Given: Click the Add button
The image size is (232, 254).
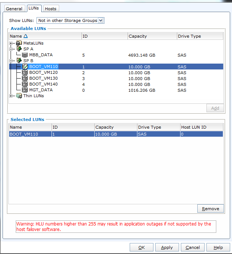Looking at the screenshot, I should 215,108.
